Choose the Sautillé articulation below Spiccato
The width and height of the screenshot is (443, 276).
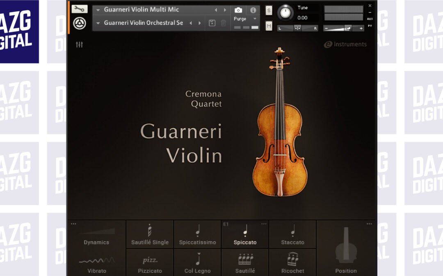[x=245, y=263]
